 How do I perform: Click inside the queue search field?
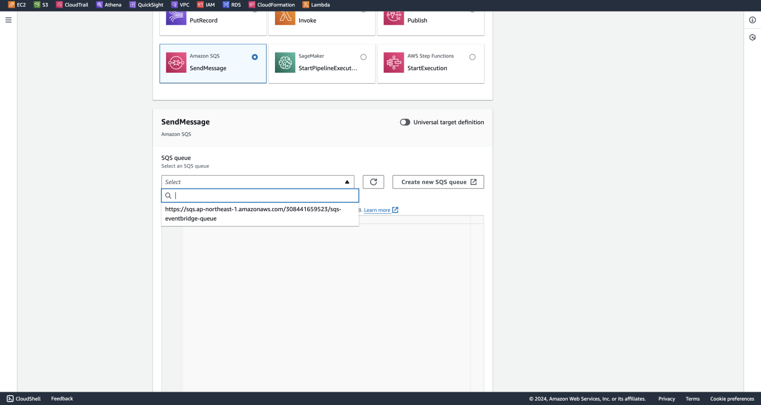260,195
